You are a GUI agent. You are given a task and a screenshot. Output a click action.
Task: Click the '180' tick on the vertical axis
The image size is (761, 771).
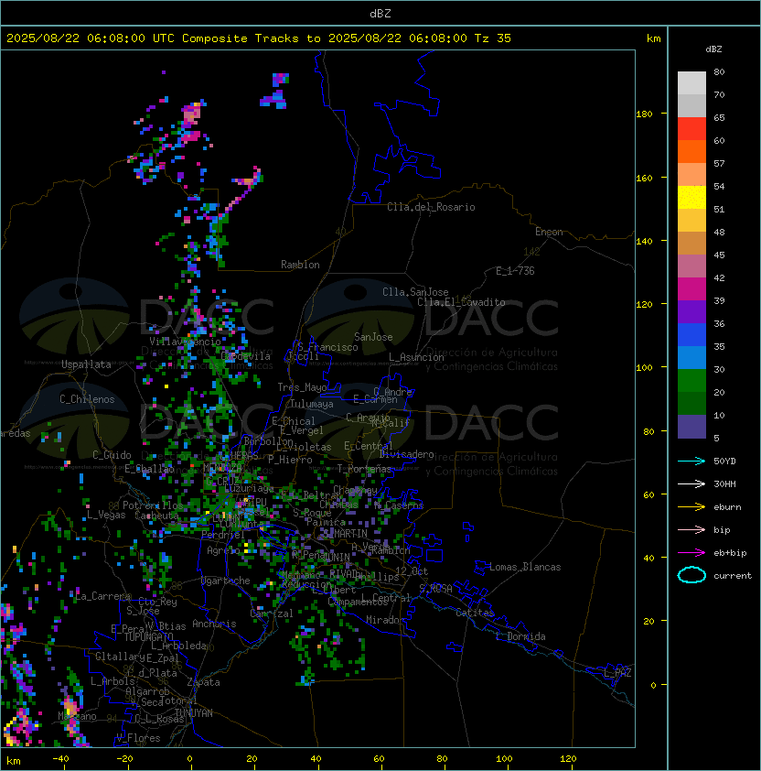click(644, 114)
